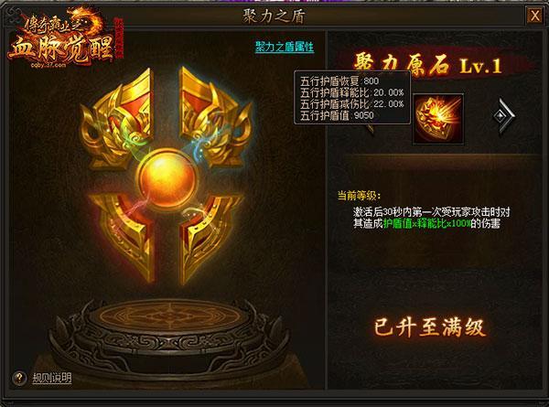The height and width of the screenshot is (407, 549).
Task: Open the 规则说明 rules link
Action: 52,378
